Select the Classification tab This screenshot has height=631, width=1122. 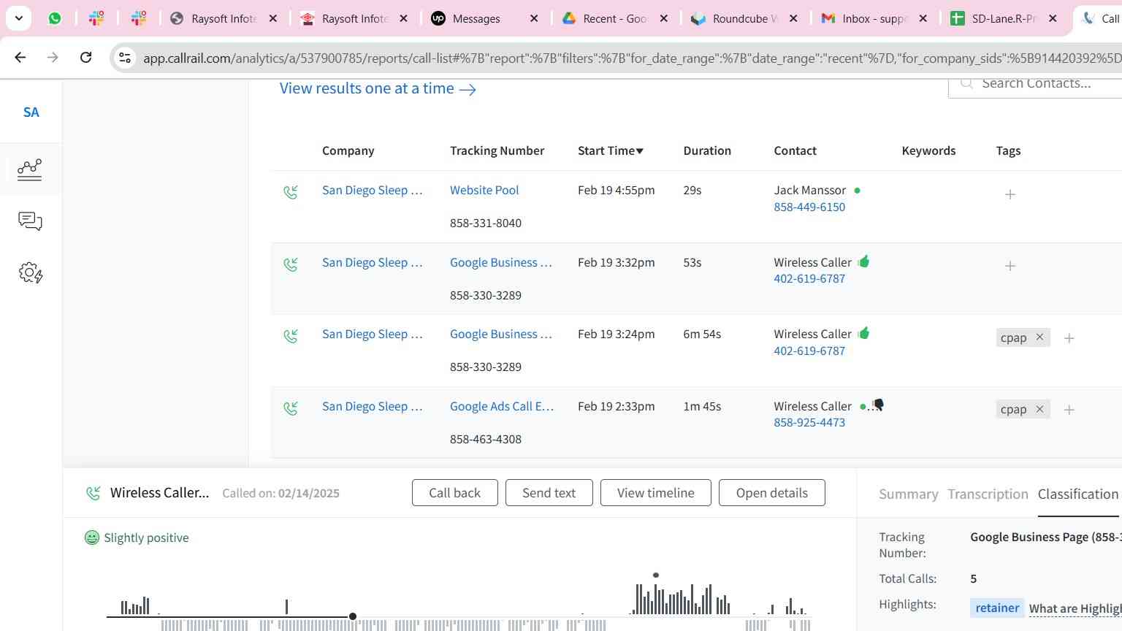click(1078, 494)
